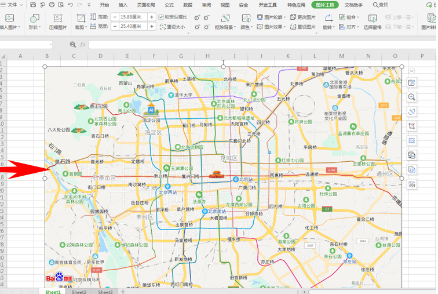Click the decrease brightness icon

pyautogui.click(x=207, y=27)
